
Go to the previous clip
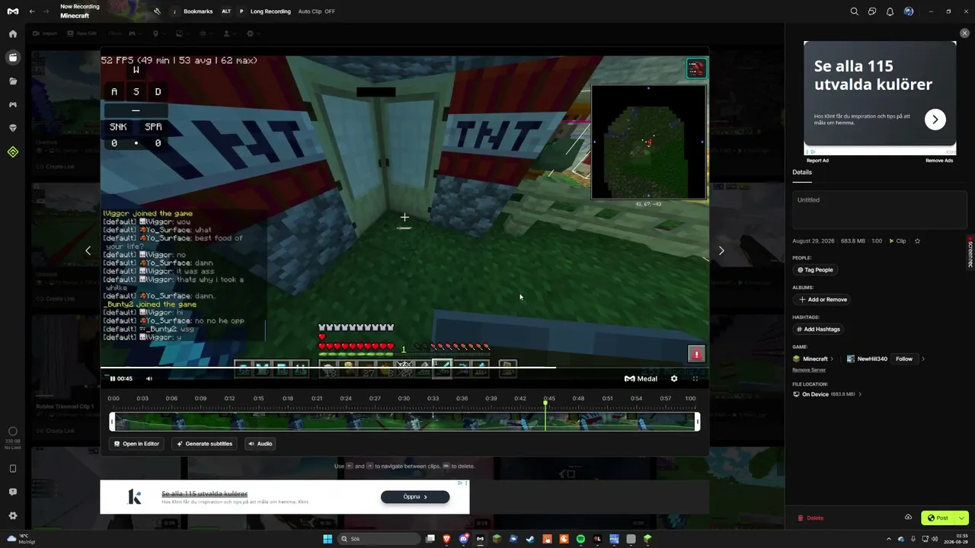pos(88,250)
